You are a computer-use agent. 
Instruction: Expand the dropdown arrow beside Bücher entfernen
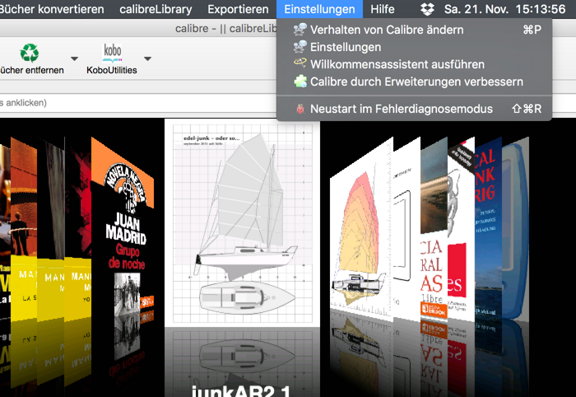[x=74, y=59]
